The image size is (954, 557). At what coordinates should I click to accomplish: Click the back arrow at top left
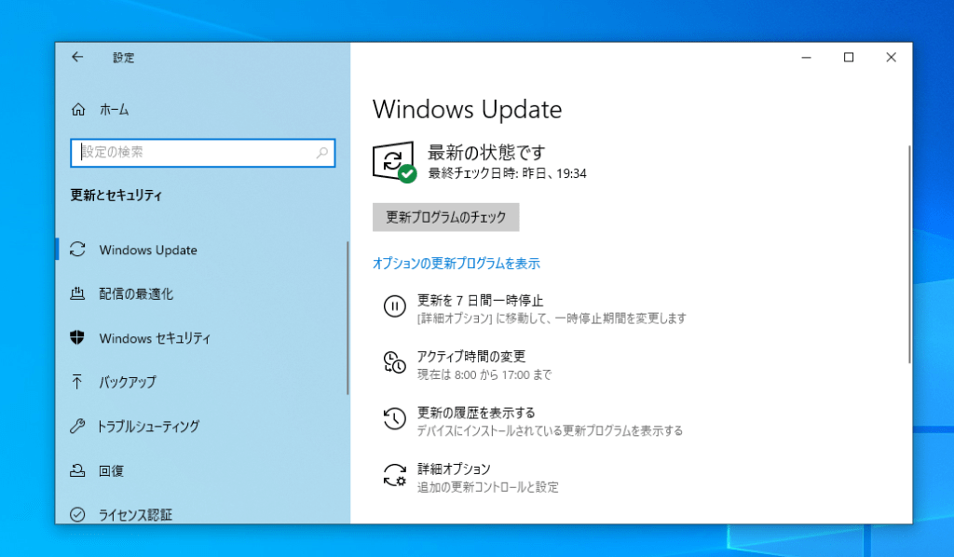click(x=77, y=57)
